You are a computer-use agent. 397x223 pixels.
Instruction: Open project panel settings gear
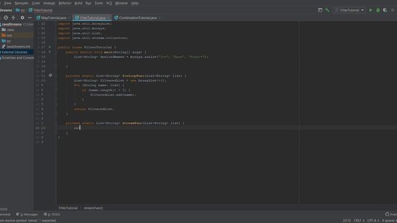(x=22, y=18)
